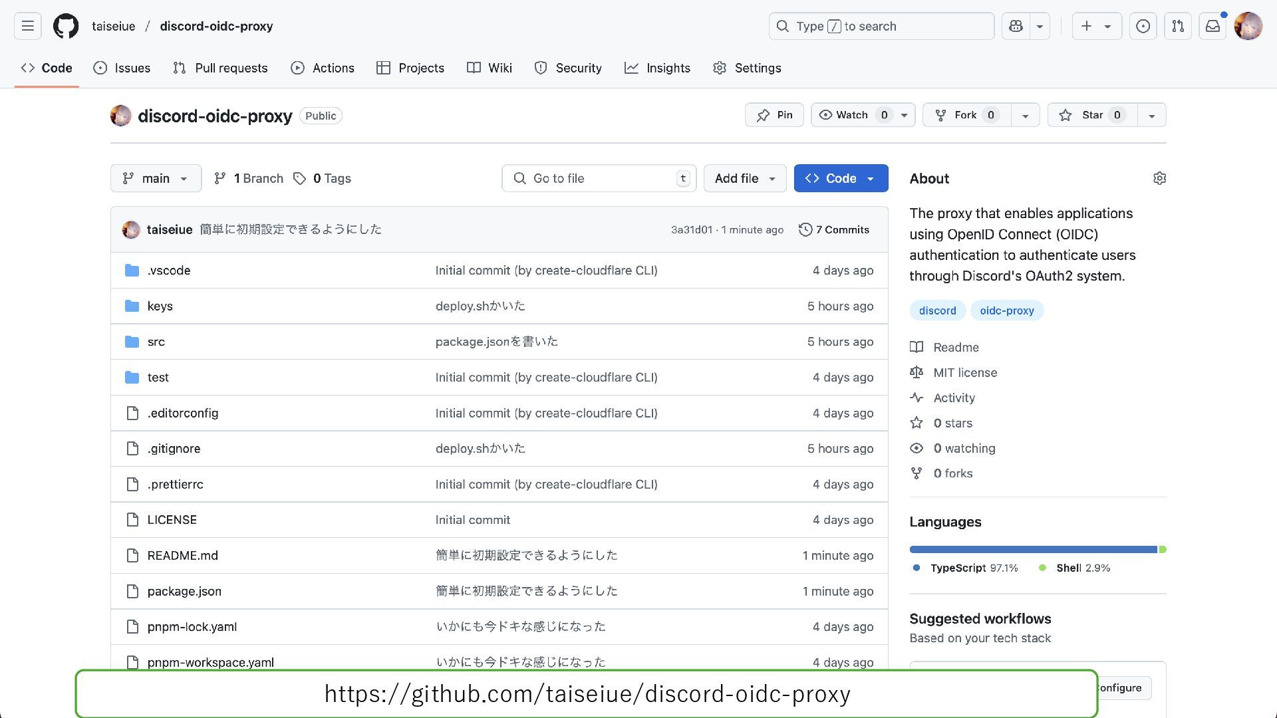Screen dimensions: 1277x718
Task: Open the user profile avatar menu
Action: (x=1248, y=26)
